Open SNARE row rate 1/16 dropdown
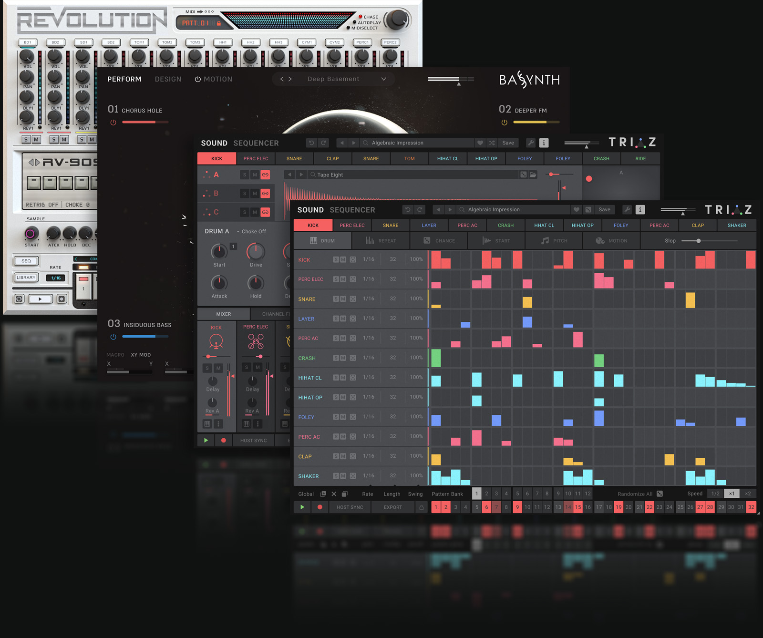The height and width of the screenshot is (638, 763). point(369,299)
